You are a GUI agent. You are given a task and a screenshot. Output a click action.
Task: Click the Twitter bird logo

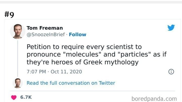[x=171, y=28]
